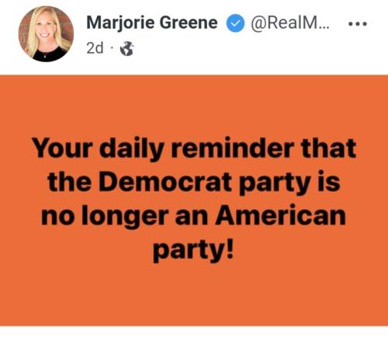Click the word 'that' ending first line
This screenshot has width=388, height=339.
pyautogui.click(x=328, y=148)
